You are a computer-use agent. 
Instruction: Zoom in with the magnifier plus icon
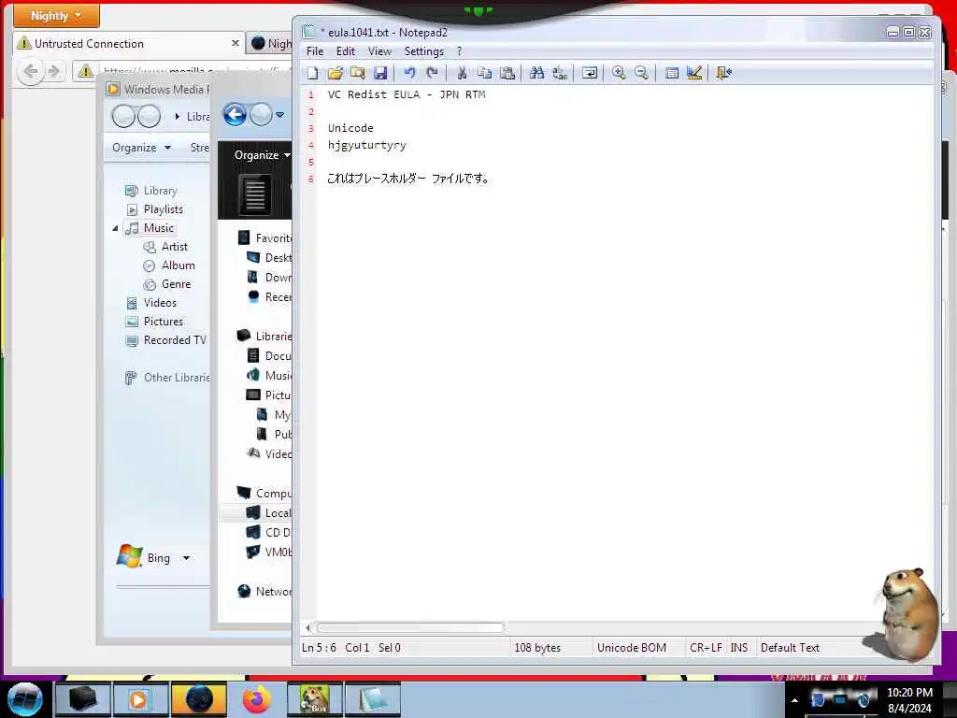619,73
